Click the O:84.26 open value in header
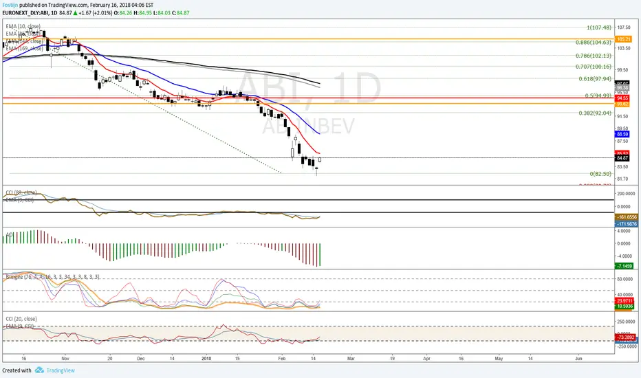This screenshot has width=641, height=378. click(123, 12)
